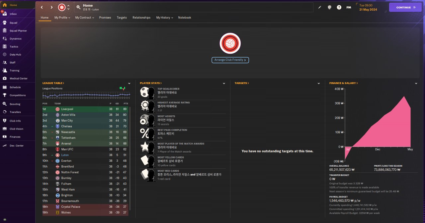
Task: Expand the Finance & Salary panel options chevron
Action: [416, 84]
